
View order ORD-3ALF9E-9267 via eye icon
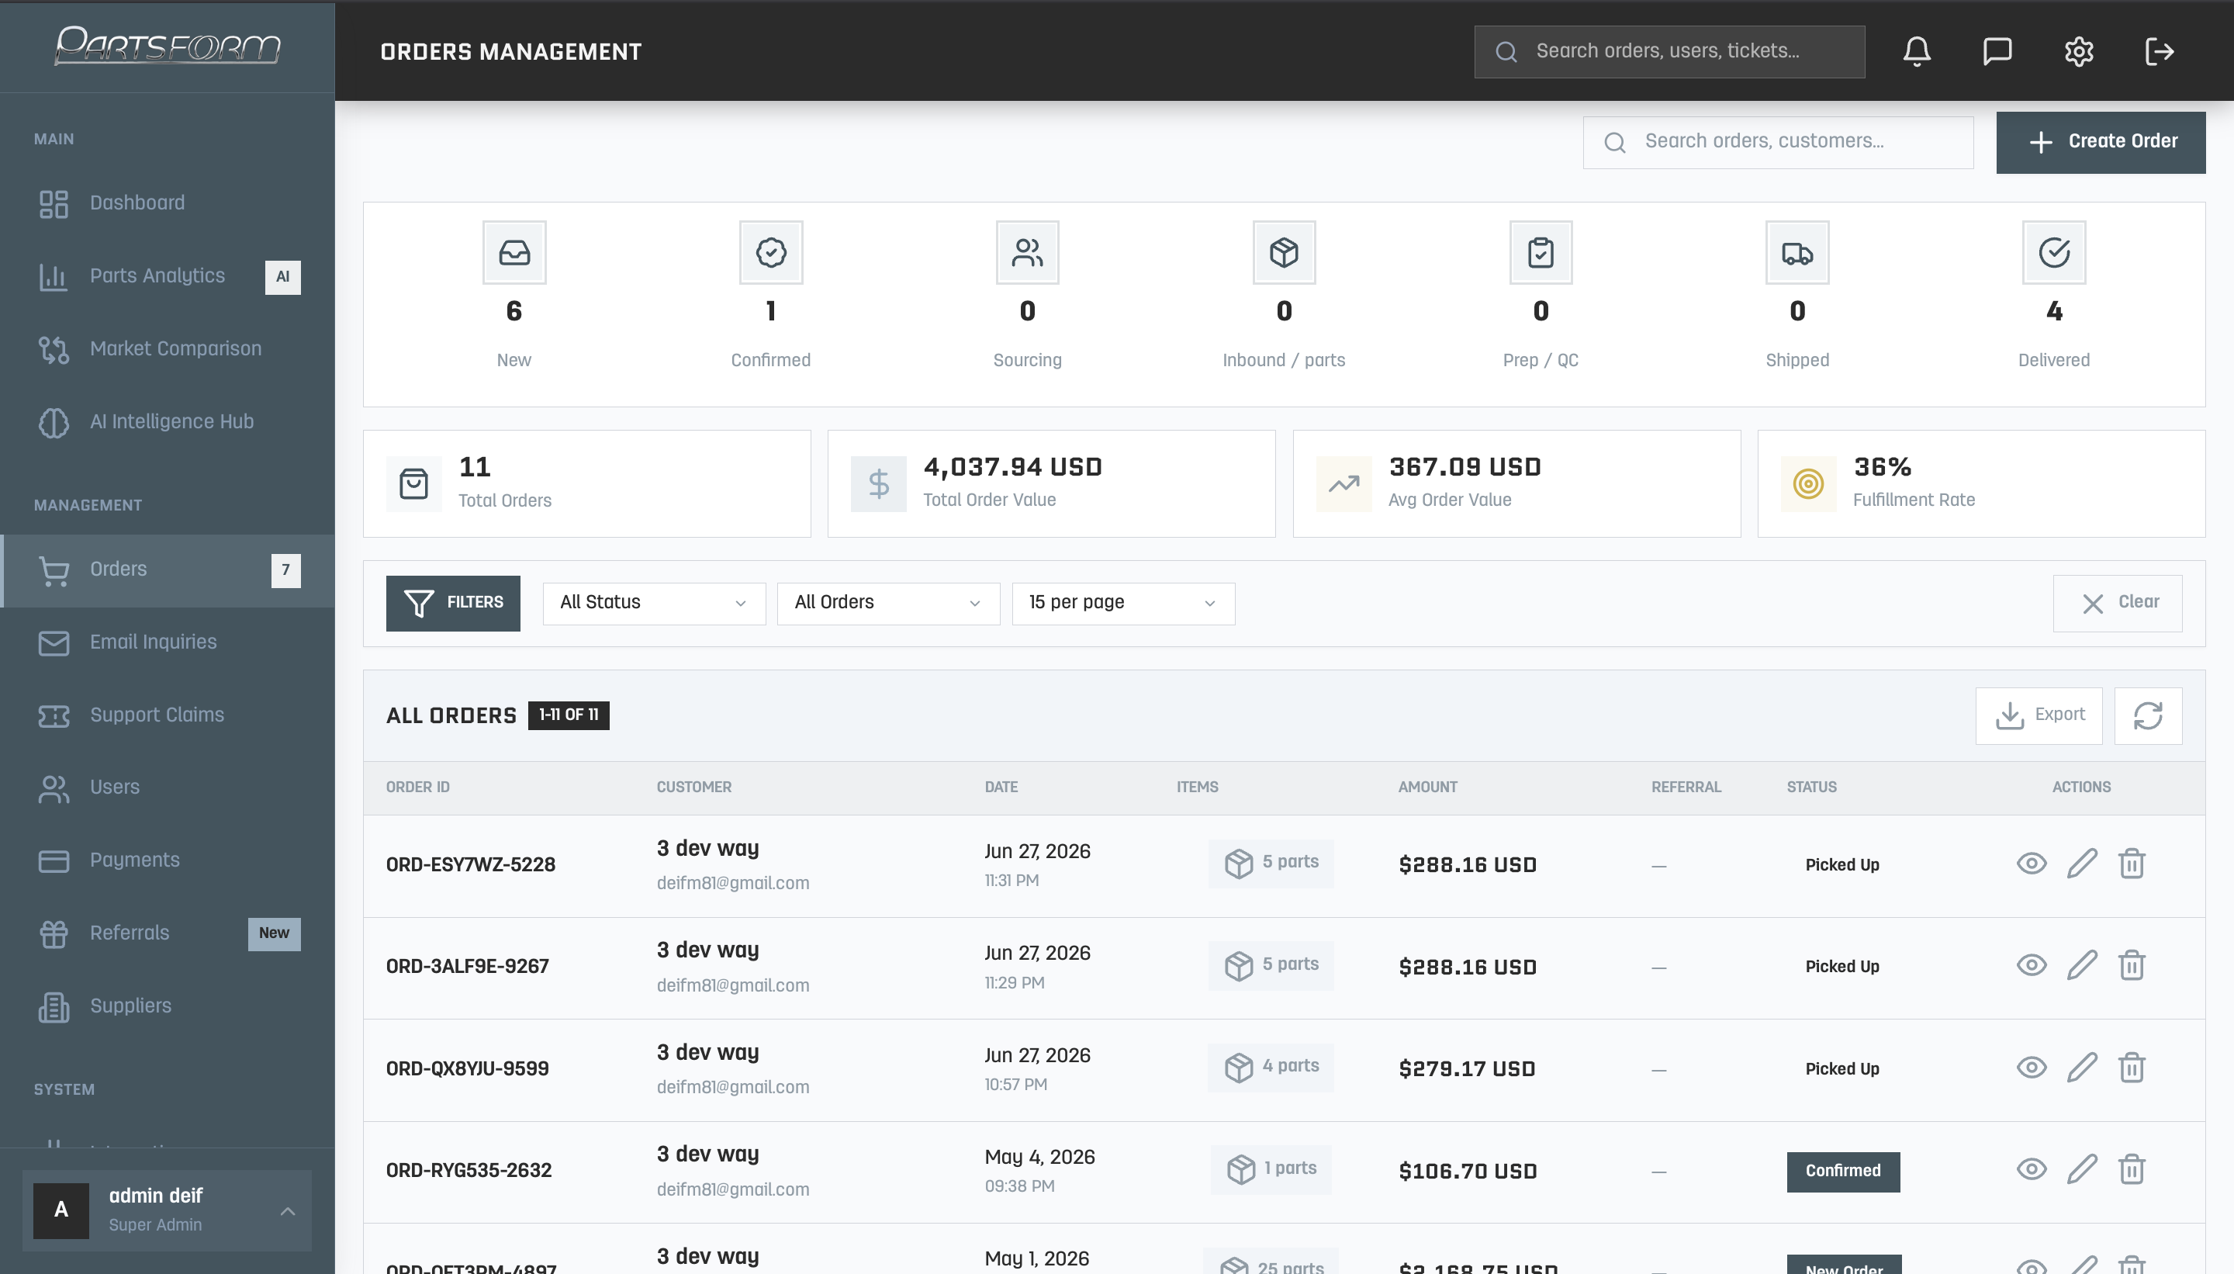(2031, 966)
